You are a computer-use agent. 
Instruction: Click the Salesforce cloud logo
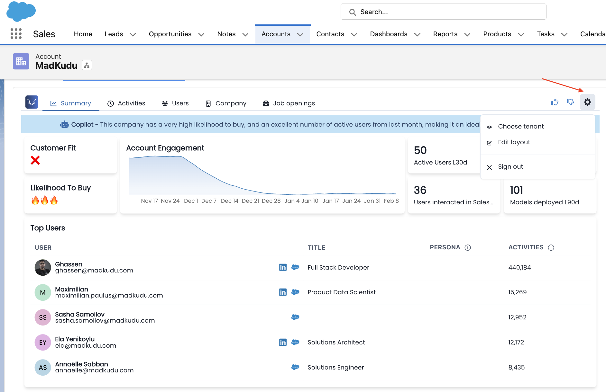(21, 11)
